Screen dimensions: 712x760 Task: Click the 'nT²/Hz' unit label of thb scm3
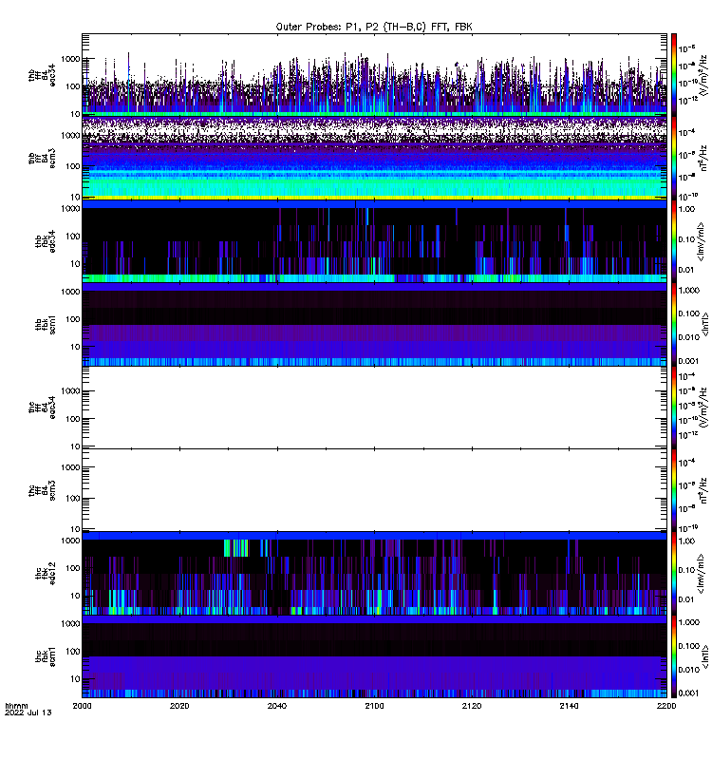[x=703, y=158]
